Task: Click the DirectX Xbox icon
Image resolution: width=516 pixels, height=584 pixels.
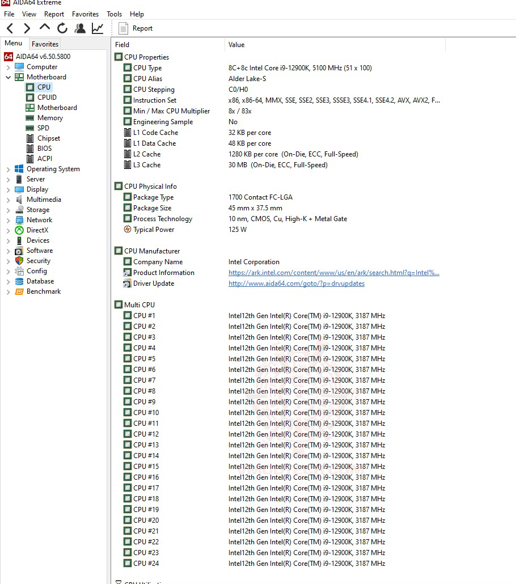Action: [x=19, y=230]
